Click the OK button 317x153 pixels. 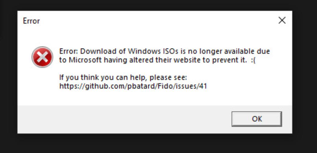point(256,119)
